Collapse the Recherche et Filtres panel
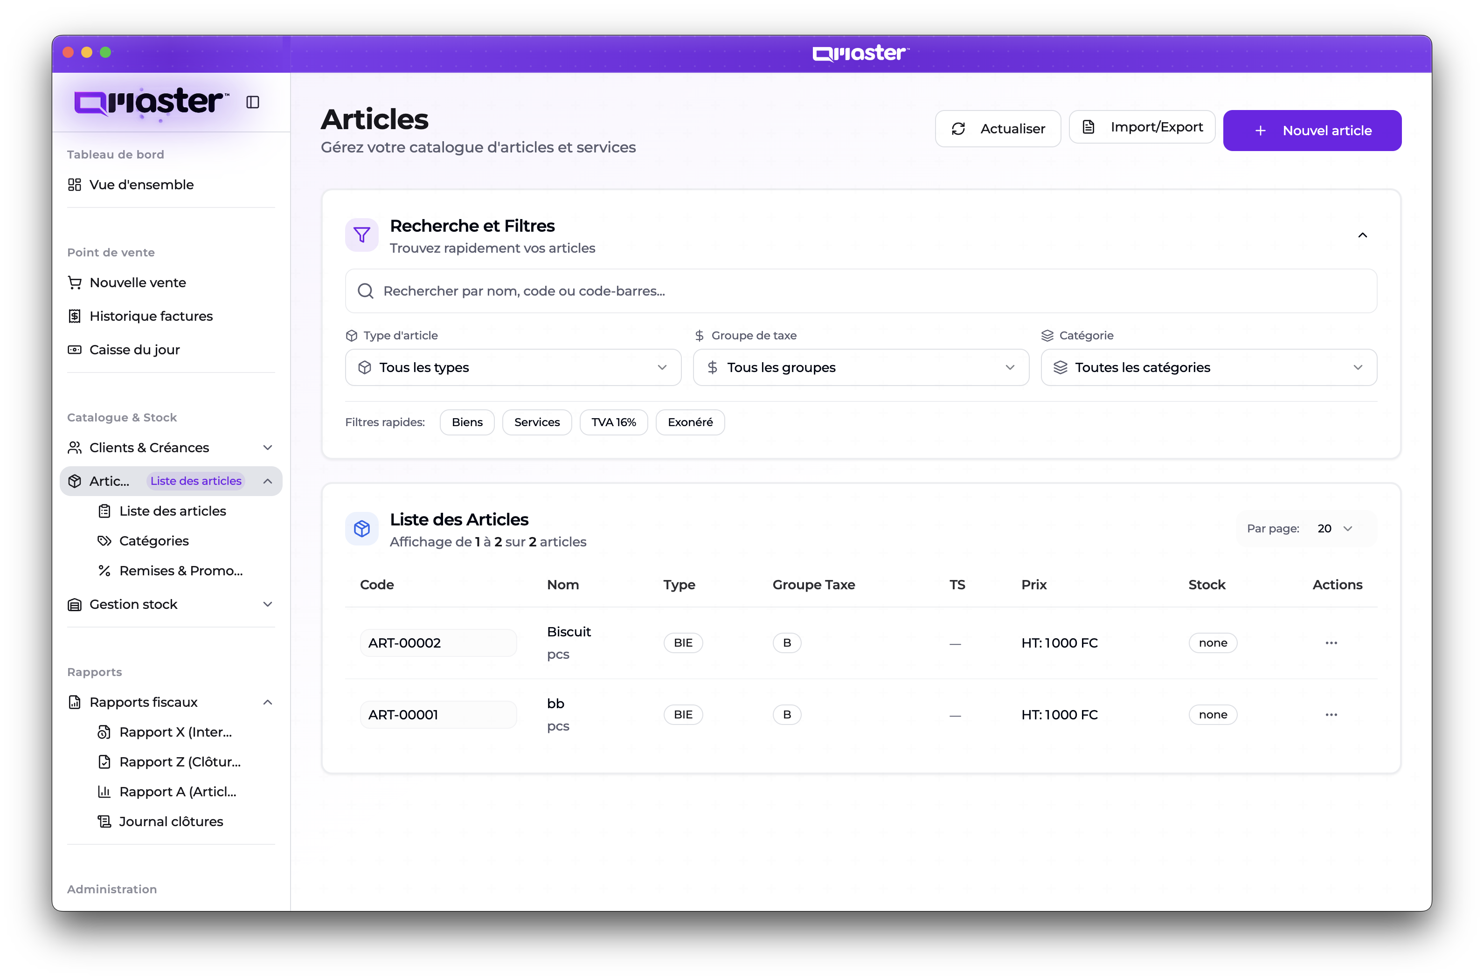 point(1362,235)
